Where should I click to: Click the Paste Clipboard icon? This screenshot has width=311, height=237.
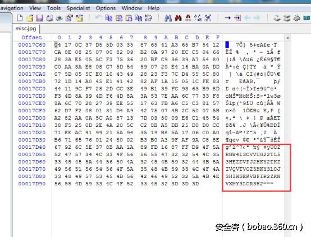point(129,18)
